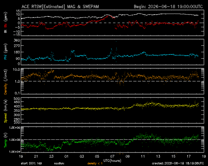The width and height of the screenshot is (208, 166).
Task: Click the '03' hour tick label
Action: (x=82, y=156)
